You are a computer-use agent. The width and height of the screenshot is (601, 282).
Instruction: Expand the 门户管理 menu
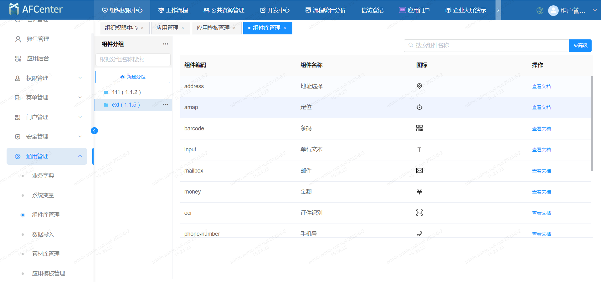point(80,117)
